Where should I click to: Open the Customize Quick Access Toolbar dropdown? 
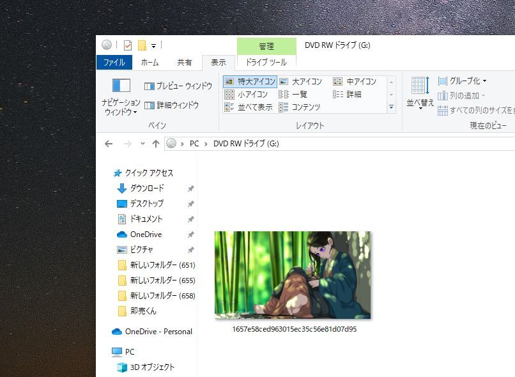coord(153,45)
